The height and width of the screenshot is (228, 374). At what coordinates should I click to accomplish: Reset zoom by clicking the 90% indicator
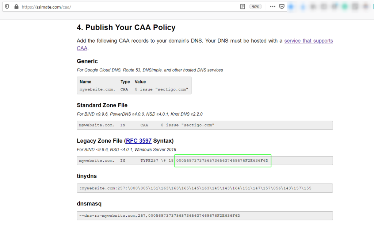pos(255,6)
